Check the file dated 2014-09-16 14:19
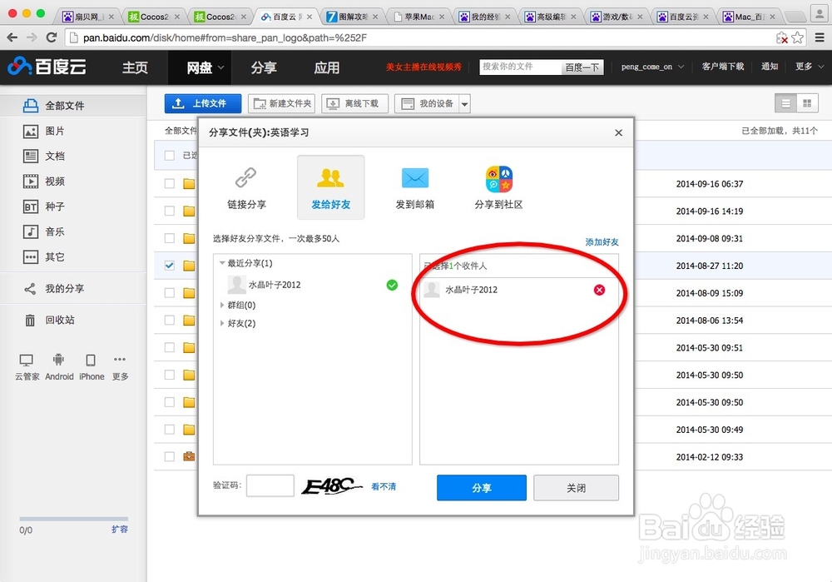The height and width of the screenshot is (582, 832). (x=169, y=211)
